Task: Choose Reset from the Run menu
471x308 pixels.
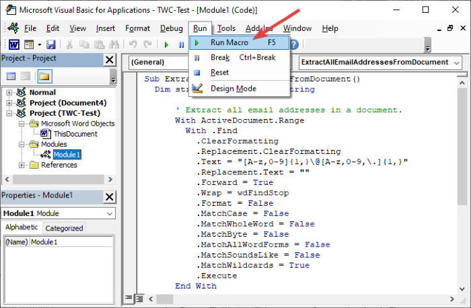Action: pos(239,73)
